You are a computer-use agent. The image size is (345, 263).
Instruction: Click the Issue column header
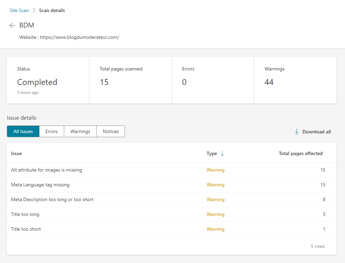point(16,153)
